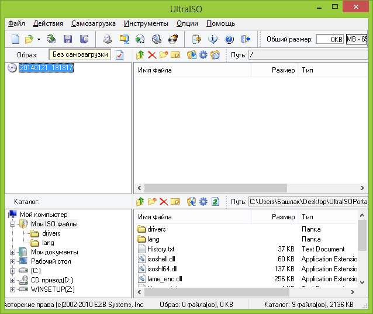Open the dropdown arrow next to Open icon
Viewport: 373px width, 314px height.
39,39
